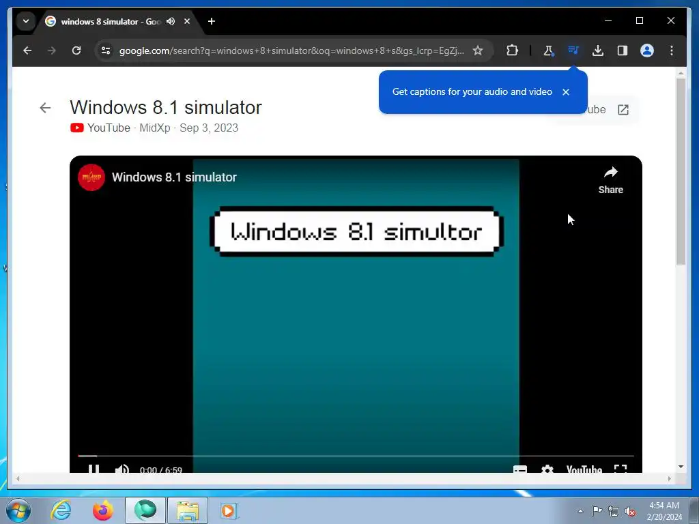Enter full screen with the player fullscreen icon
The height and width of the screenshot is (524, 699).
pos(620,469)
